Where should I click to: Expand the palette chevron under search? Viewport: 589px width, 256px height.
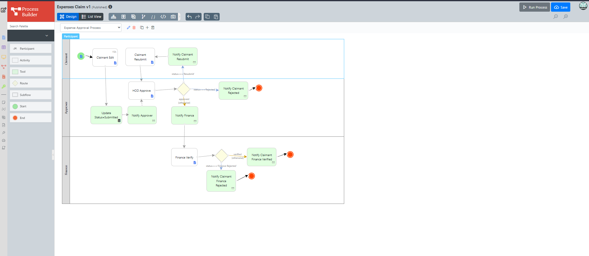pyautogui.click(x=47, y=36)
